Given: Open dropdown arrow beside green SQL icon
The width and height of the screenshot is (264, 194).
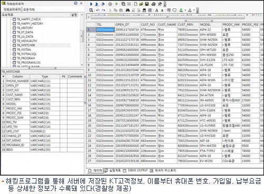Looking at the screenshot, I should [x=185, y=11].
